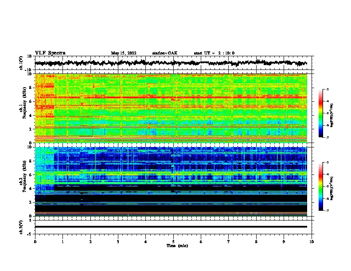Click the "-5" tick on ch.3(V) axis
This screenshot has height=271, width=351.
coord(30,234)
